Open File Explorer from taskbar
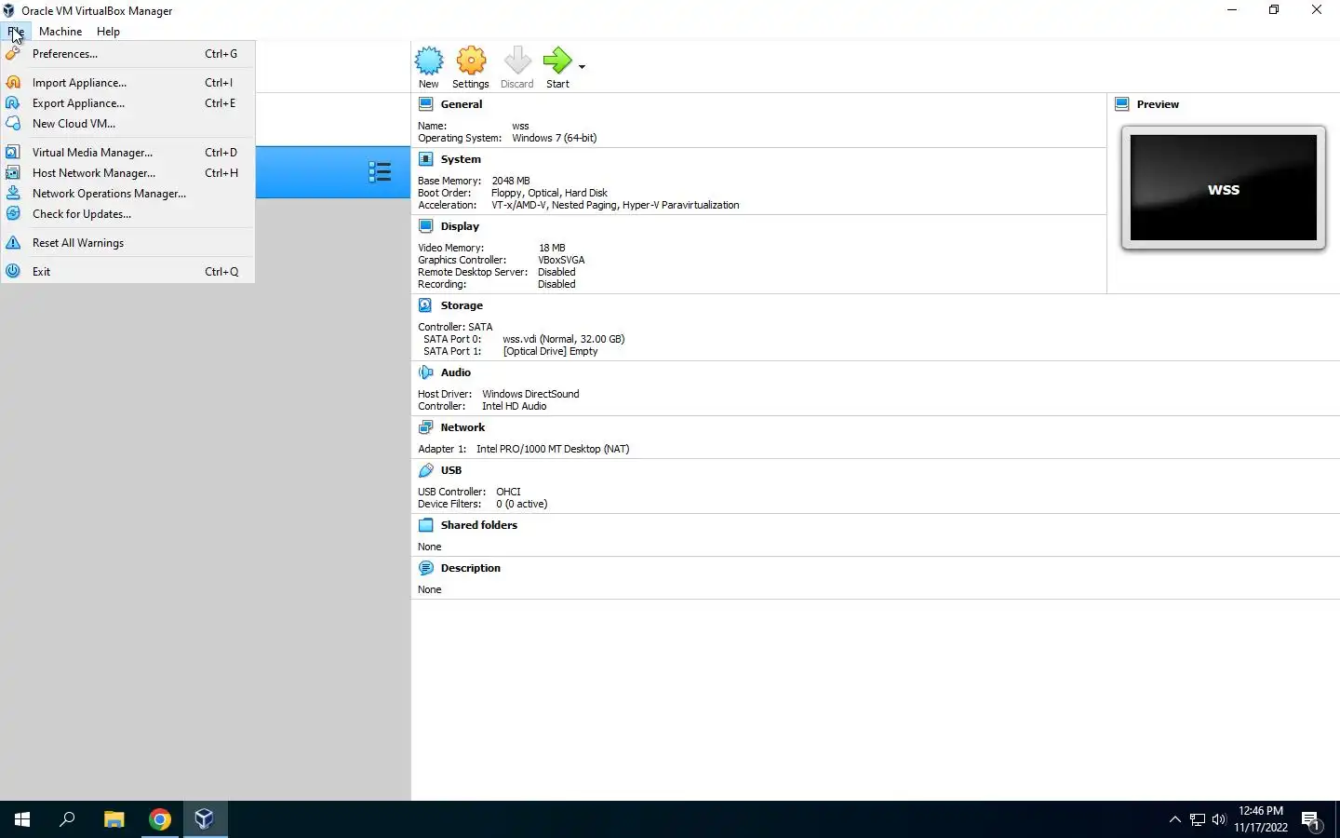 pos(114,819)
